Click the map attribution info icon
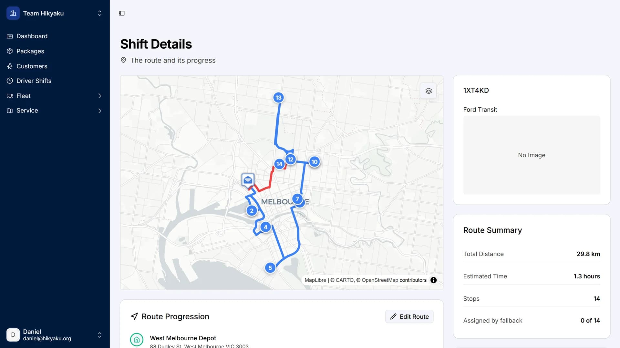 [434, 280]
